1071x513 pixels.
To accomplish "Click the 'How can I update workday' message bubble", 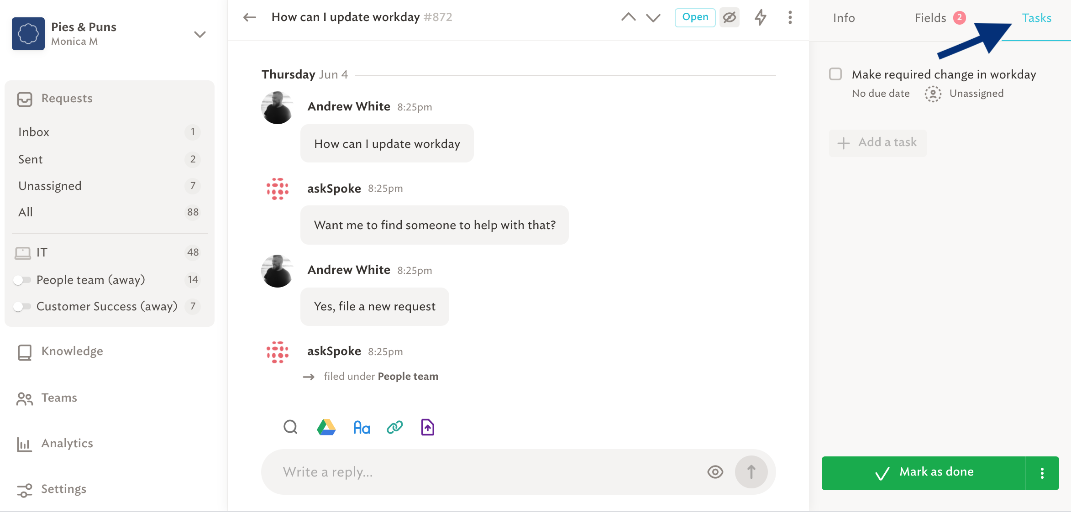I will 387,144.
